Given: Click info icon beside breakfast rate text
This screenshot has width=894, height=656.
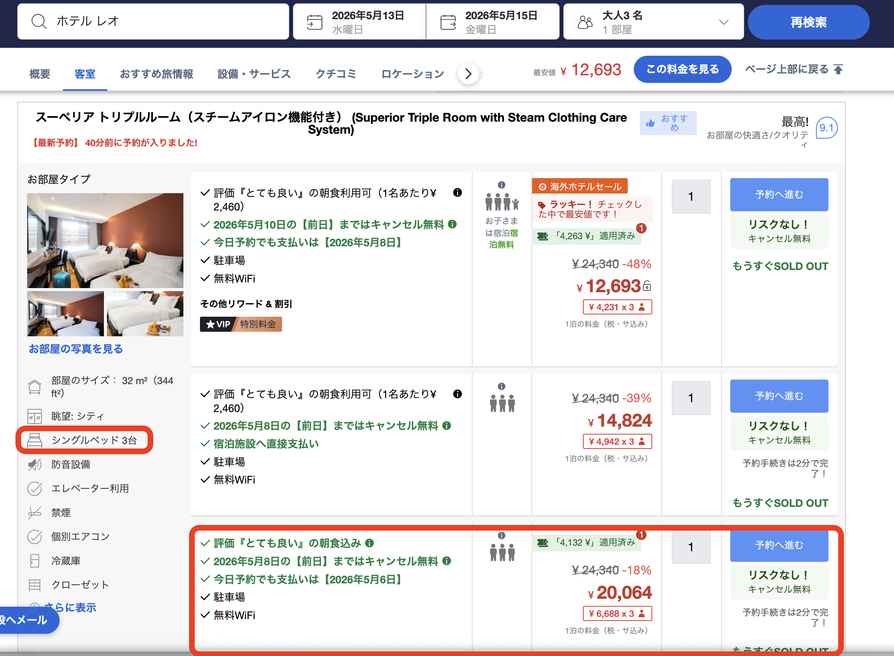Looking at the screenshot, I should [x=457, y=192].
